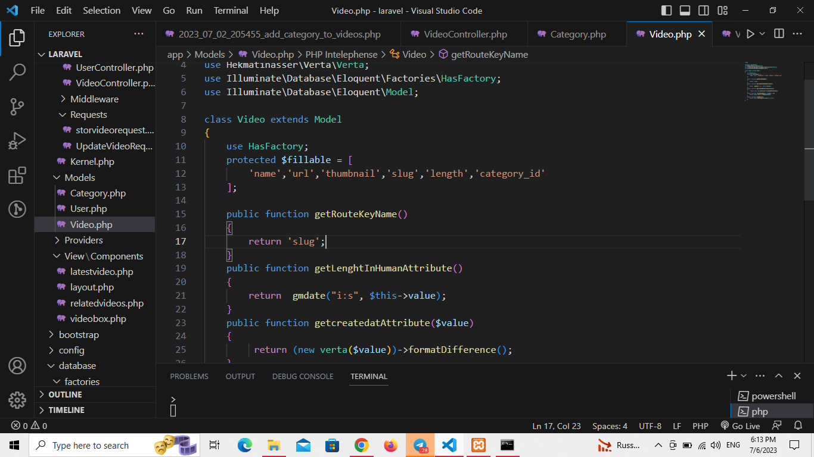Screen dimensions: 814x457
Task: Collapse the LARAVEL folder section
Action: point(65,54)
